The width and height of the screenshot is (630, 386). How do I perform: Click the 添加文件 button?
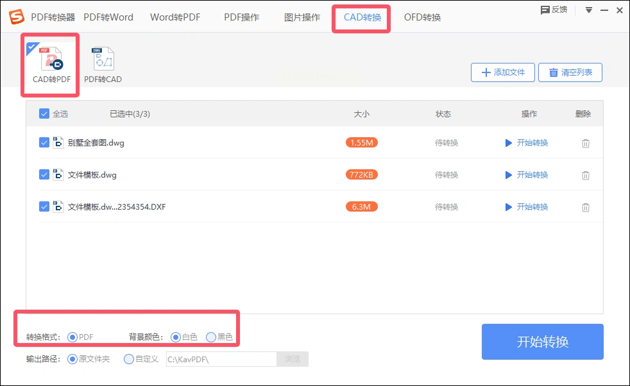point(502,72)
